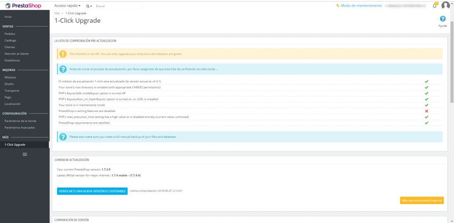Open Parámetros Avanzados menu

20,128
